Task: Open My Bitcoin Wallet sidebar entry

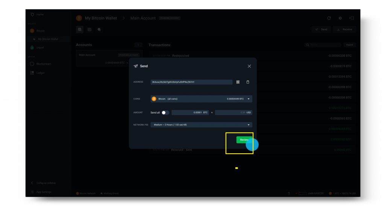Action: coord(48,39)
